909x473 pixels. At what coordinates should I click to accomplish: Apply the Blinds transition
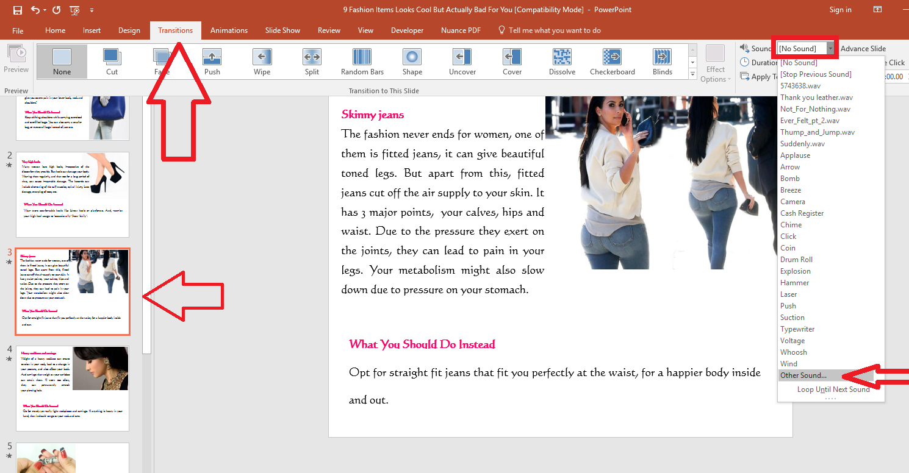click(662, 61)
